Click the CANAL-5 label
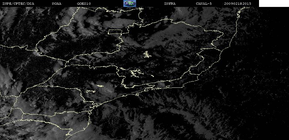Image resolution: width=289 pixels, height=140 pixels. click(204, 3)
